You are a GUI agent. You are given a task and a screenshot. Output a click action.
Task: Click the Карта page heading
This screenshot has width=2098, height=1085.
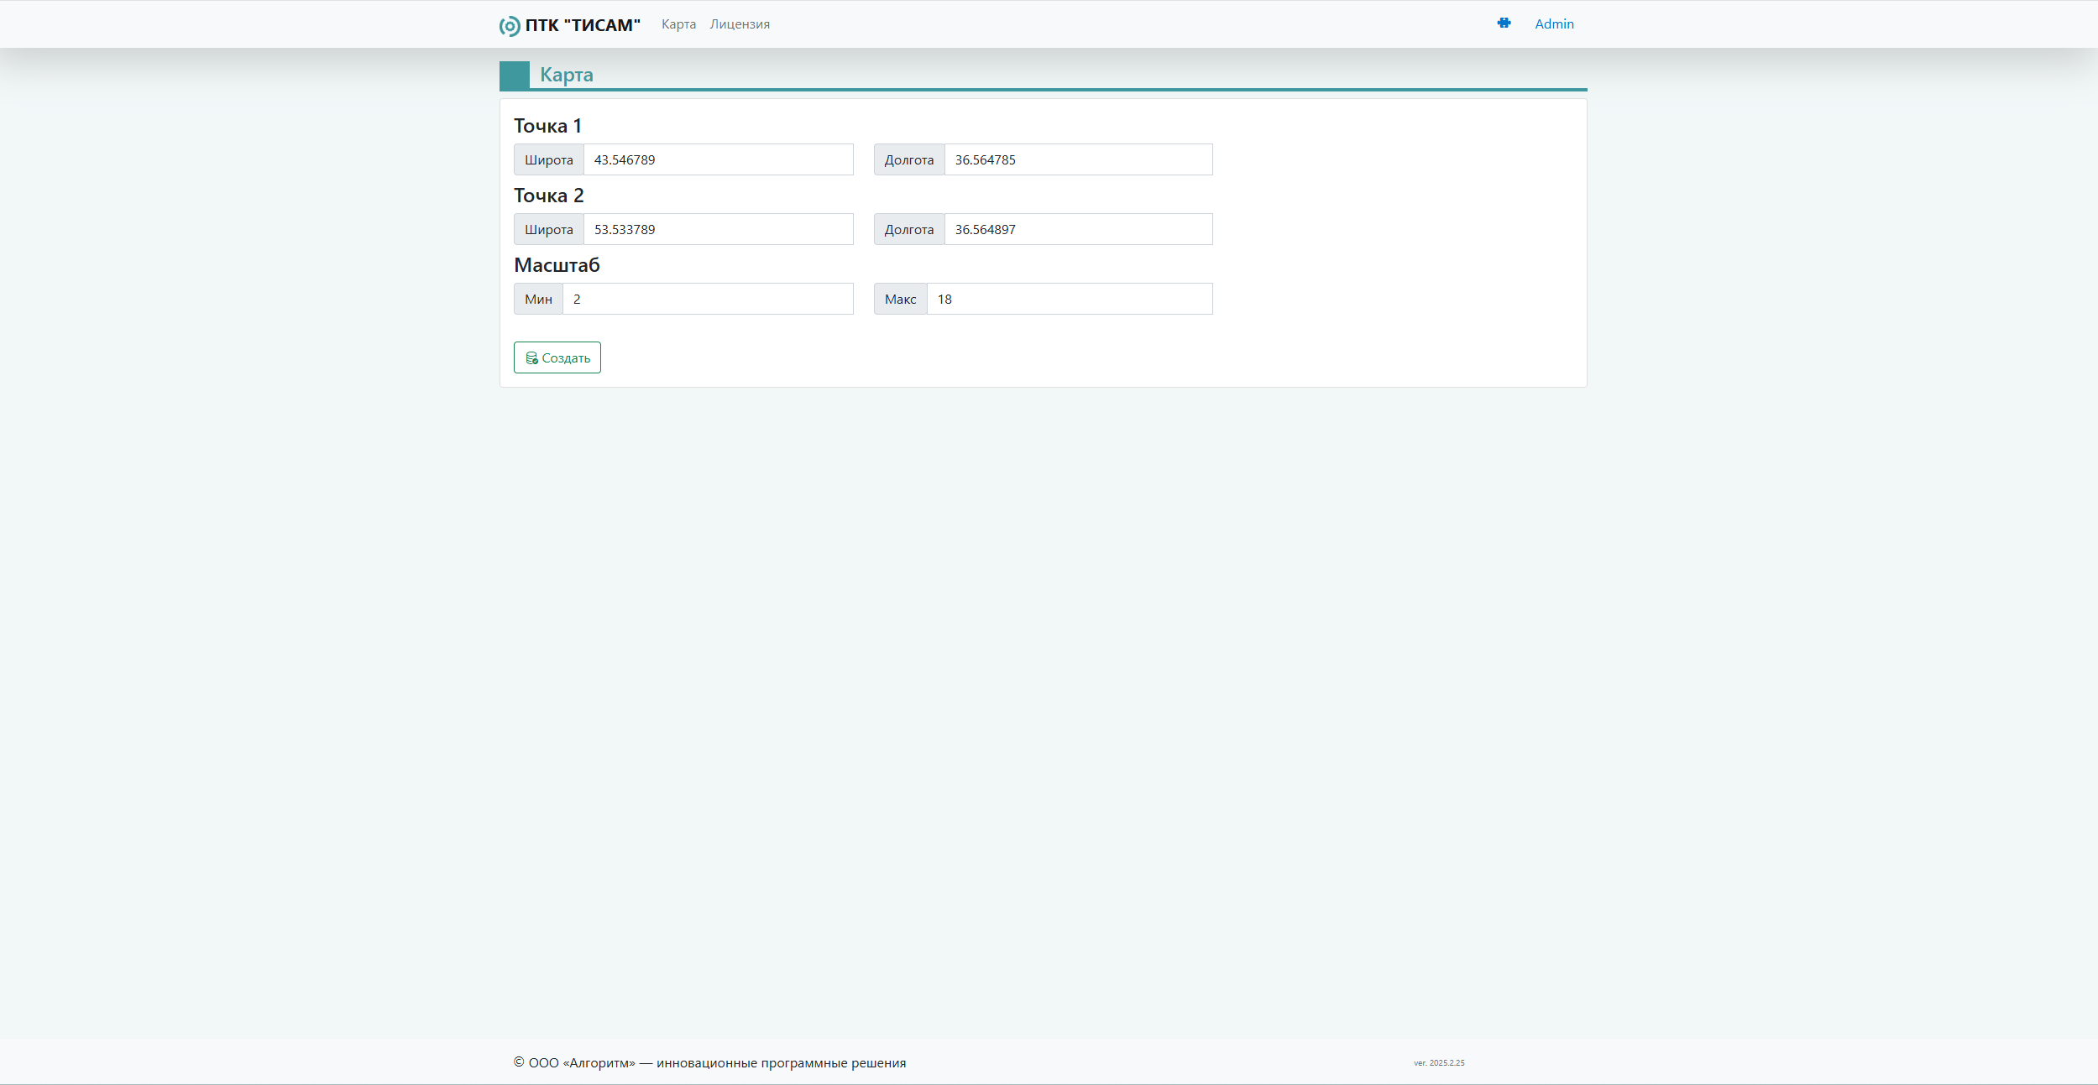click(567, 75)
